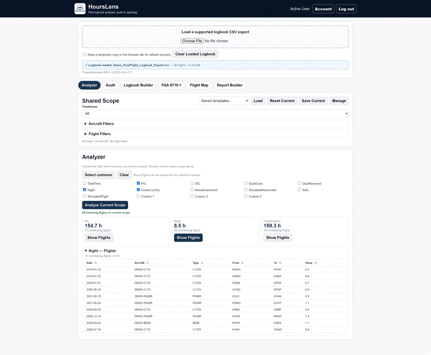The image size is (431, 355).
Task: Open the Timeframe dropdown
Action: [x=215, y=113]
